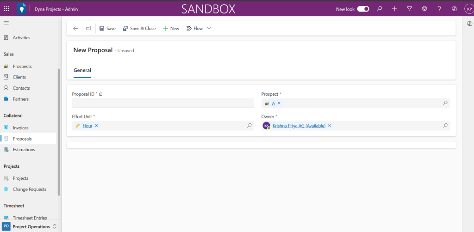Click the search magnifier in top bar
Viewport: 474px width, 232px height.
click(380, 9)
